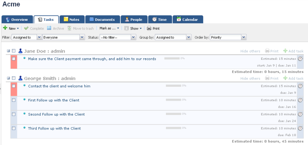Open the Mark as menu
The image size is (308, 145).
tap(109, 28)
